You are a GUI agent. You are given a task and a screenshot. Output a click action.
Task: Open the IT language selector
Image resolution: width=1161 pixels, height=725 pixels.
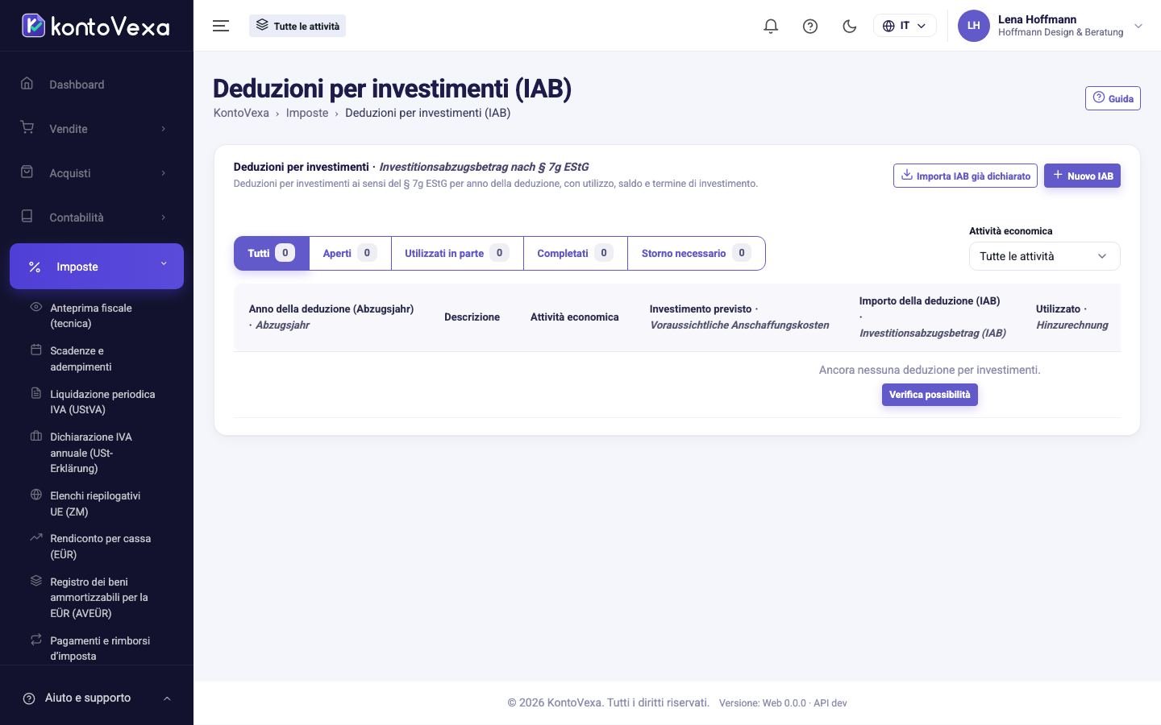[x=905, y=26]
